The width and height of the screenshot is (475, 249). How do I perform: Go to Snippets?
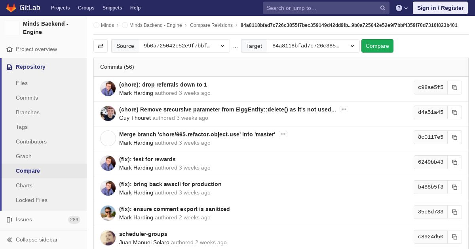(x=112, y=8)
